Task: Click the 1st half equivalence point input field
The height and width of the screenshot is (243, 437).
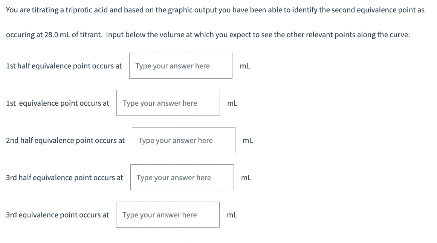Action: pyautogui.click(x=180, y=66)
